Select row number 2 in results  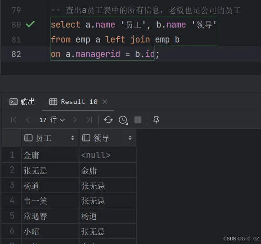12,170
